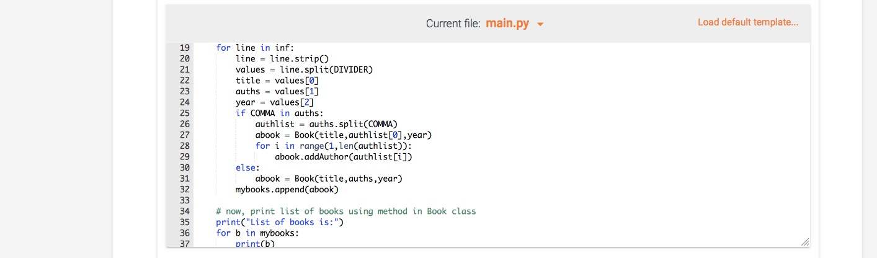Click 'year = values[2]' line

tap(275, 102)
